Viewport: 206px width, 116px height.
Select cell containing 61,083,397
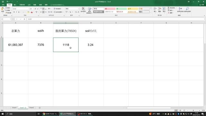click(x=15, y=45)
